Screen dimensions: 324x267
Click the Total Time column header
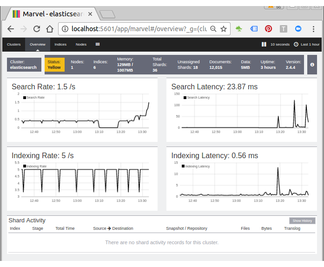point(65,228)
